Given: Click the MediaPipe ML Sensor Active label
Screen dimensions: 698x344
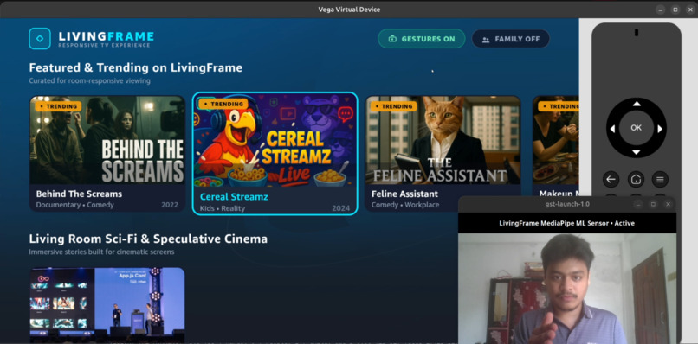Looking at the screenshot, I should (x=566, y=223).
